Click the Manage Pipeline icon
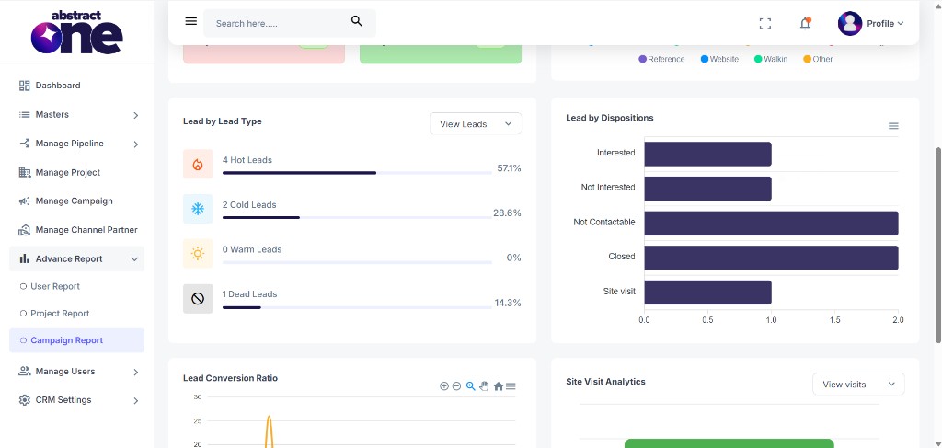The image size is (942, 448). point(25,144)
